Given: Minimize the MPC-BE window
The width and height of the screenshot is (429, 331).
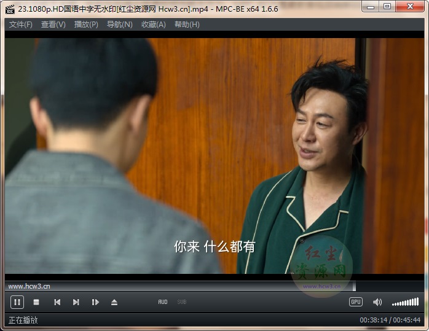Looking at the screenshot, I should point(371,7).
